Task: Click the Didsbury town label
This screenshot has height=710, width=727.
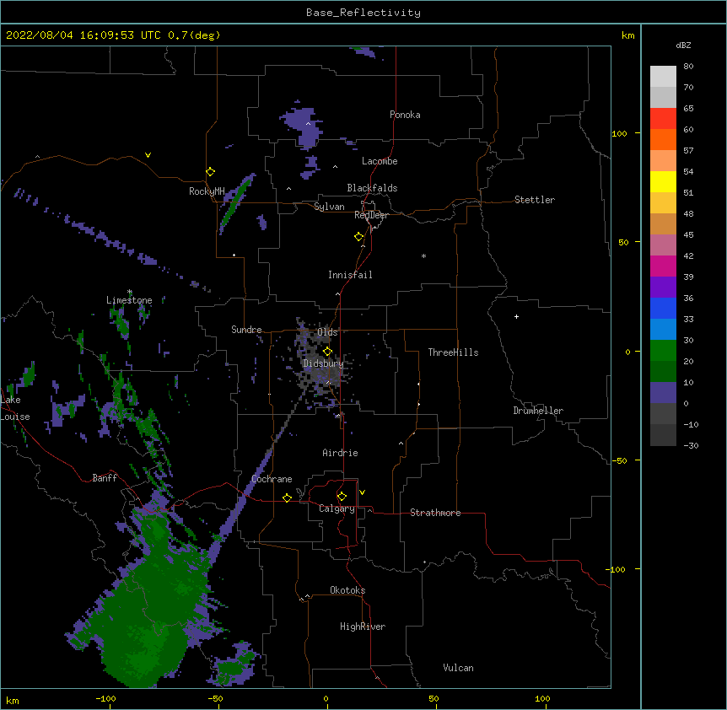Action: [x=324, y=363]
